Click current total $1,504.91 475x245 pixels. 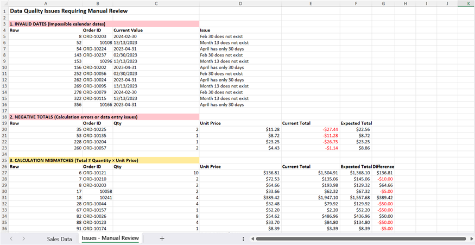click(x=328, y=173)
